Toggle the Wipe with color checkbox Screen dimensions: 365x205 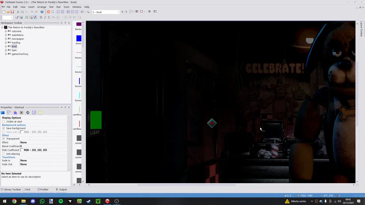(4, 132)
